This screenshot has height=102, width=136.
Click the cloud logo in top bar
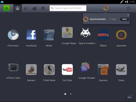(2, 2)
